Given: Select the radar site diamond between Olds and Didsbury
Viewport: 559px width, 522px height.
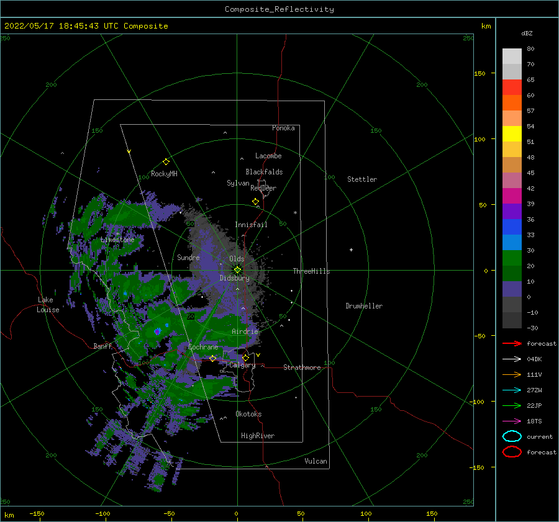Looking at the screenshot, I should [x=237, y=270].
